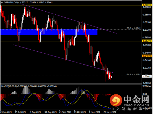Click the 1.37380 price axis value
Viewport: 153px width, 114px height.
click(x=147, y=30)
